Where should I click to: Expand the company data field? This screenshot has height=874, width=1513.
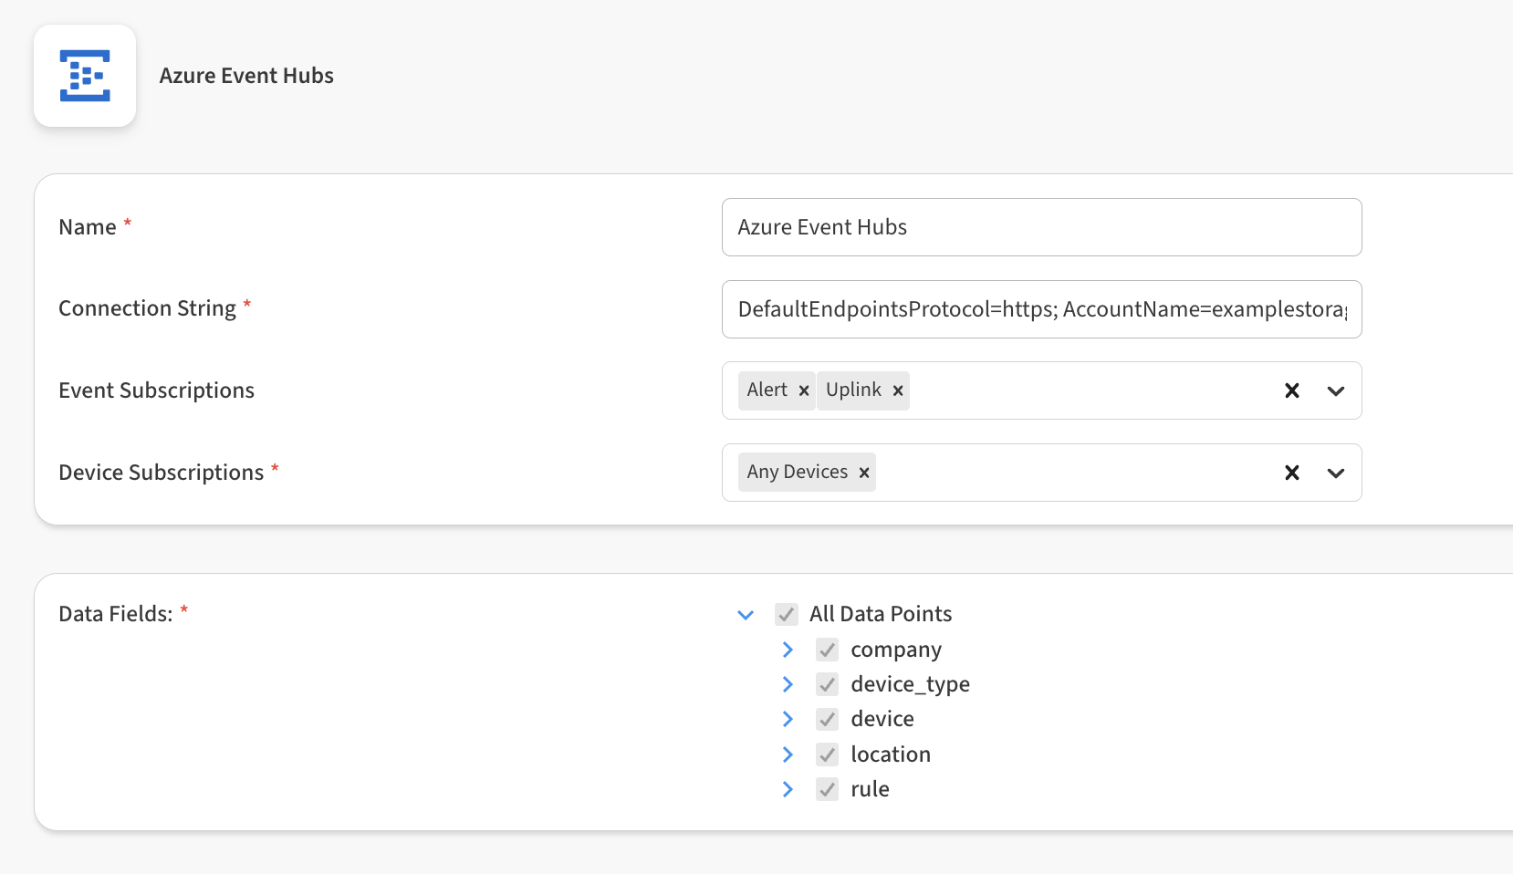pyautogui.click(x=788, y=650)
